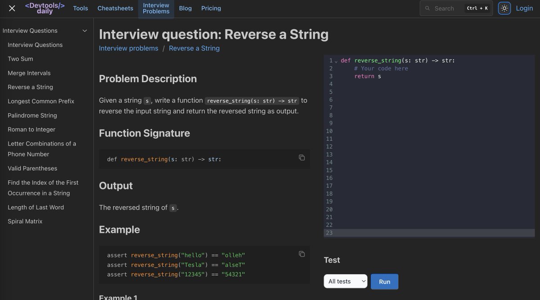Go to the Blog page
Image resolution: width=540 pixels, height=300 pixels.
[185, 8]
